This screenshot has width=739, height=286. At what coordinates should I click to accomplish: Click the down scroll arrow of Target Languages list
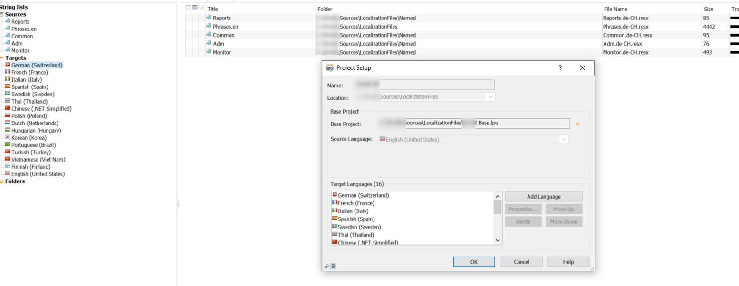(497, 241)
